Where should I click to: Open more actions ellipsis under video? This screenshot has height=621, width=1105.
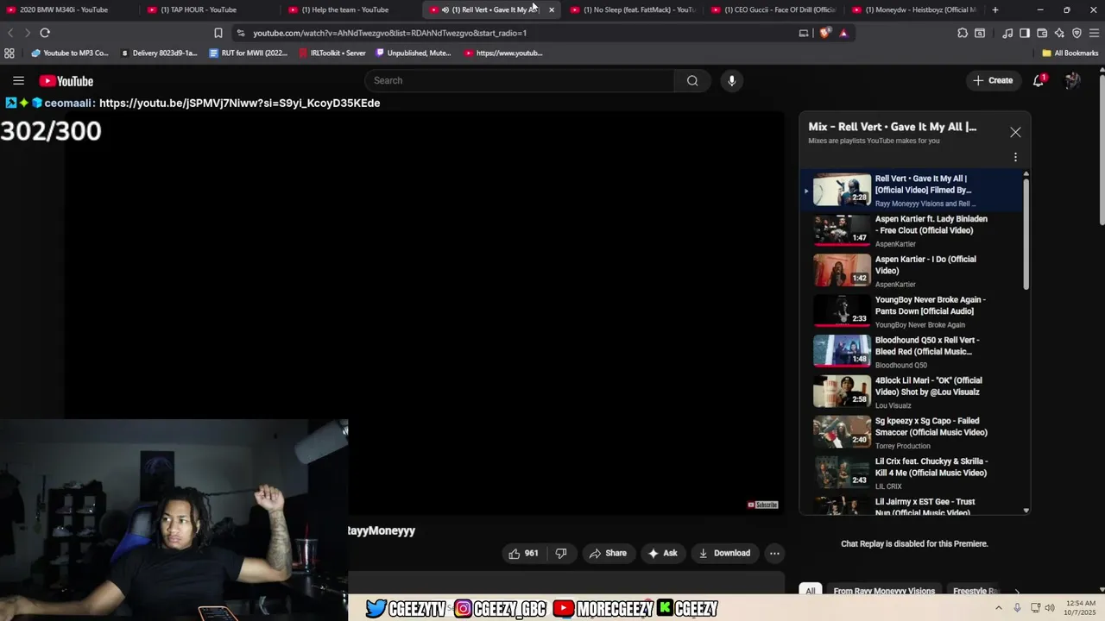pos(774,553)
